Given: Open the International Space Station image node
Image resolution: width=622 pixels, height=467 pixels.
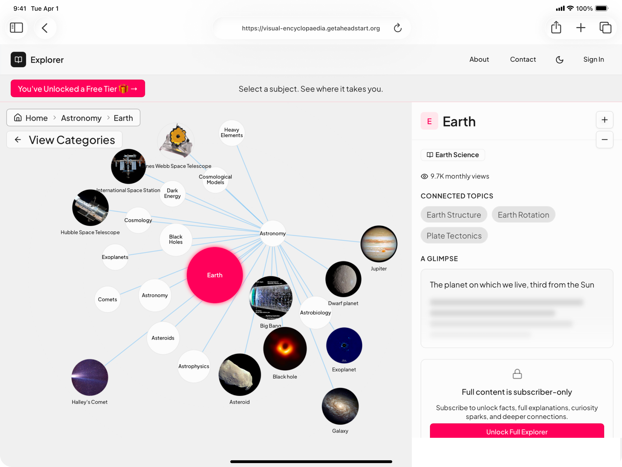Looking at the screenshot, I should [x=128, y=166].
